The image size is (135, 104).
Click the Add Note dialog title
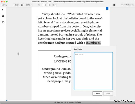point(78,49)
